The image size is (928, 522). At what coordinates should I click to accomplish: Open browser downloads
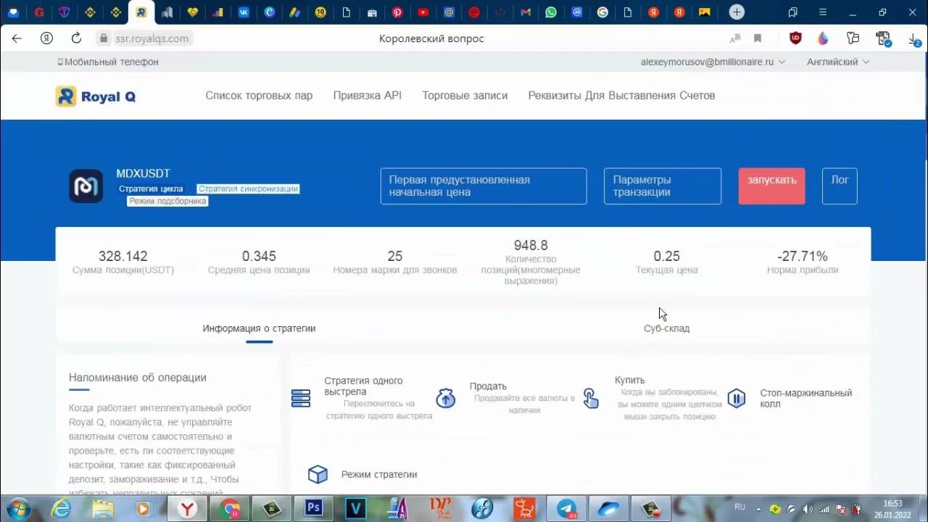pos(914,38)
